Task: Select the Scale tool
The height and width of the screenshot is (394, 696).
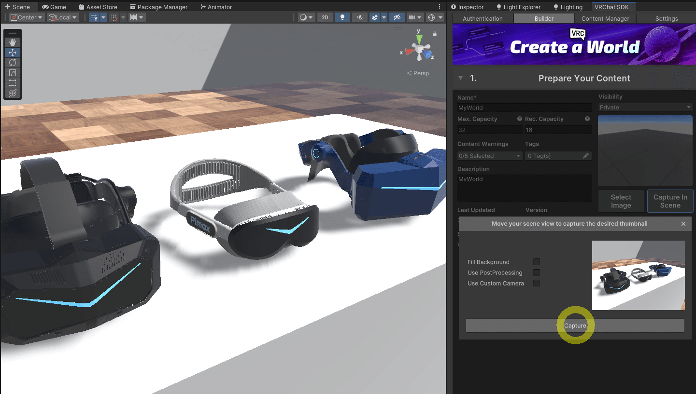Action: tap(13, 73)
